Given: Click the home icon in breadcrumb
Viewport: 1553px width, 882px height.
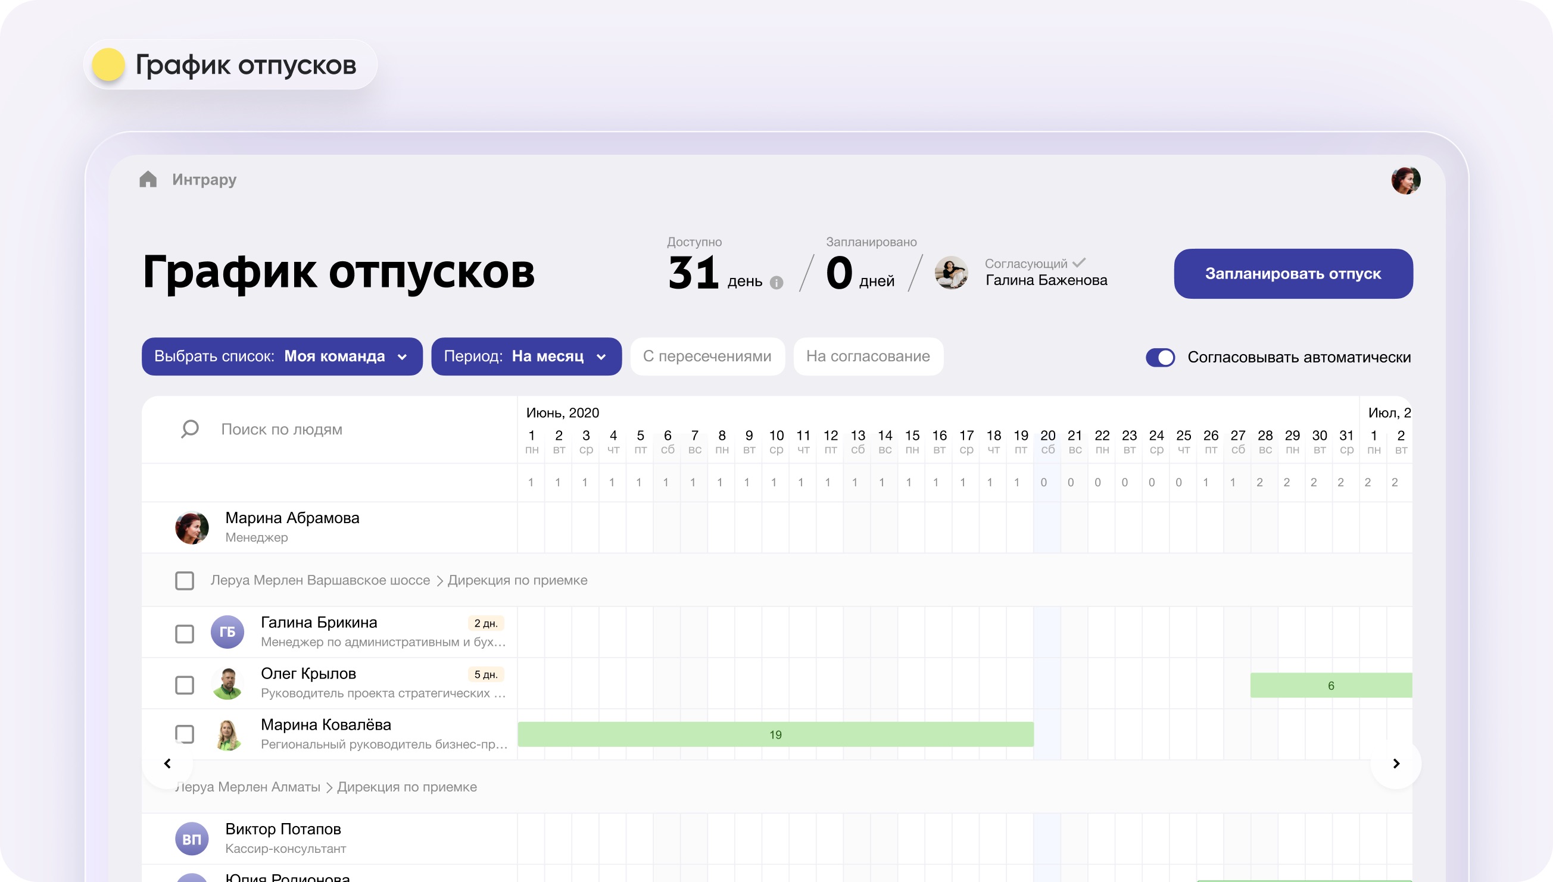Looking at the screenshot, I should pyautogui.click(x=148, y=179).
